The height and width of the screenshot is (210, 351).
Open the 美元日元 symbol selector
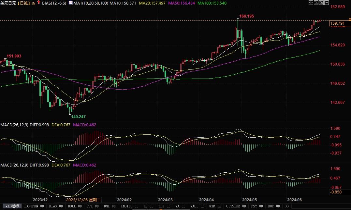(x=8, y=3)
